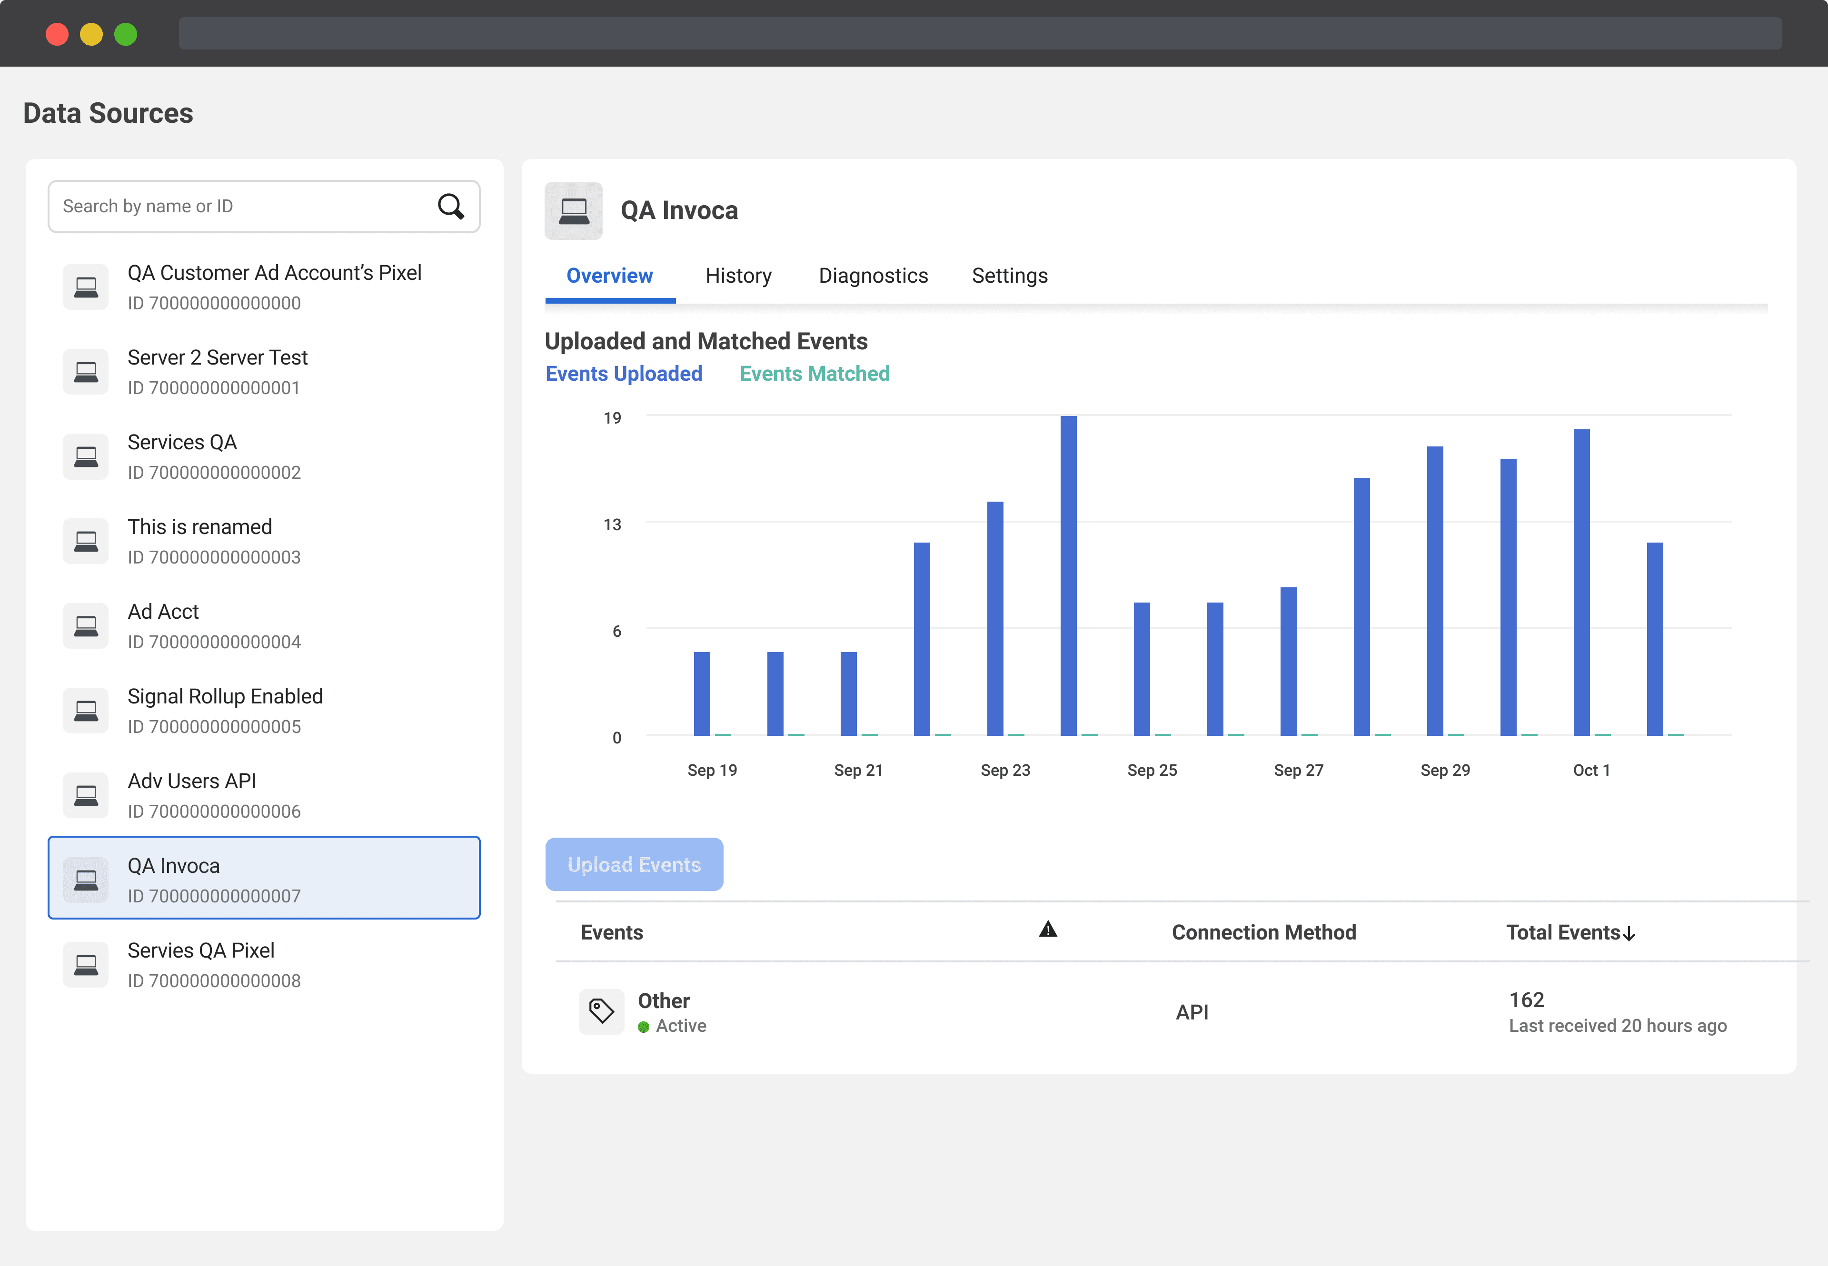Viewport: 1828px width, 1266px height.
Task: Click the laptop icon next to Ad Acct
Action: pos(86,626)
